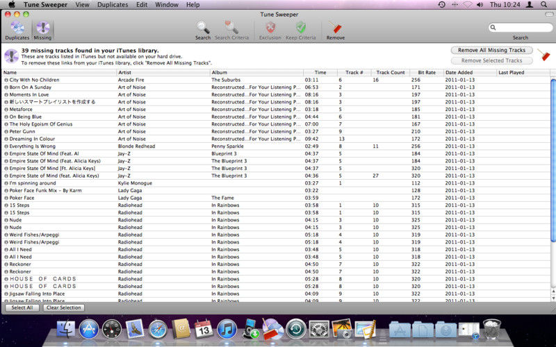Sort by the Artist column header
The width and height of the screenshot is (556, 347).
coord(163,72)
